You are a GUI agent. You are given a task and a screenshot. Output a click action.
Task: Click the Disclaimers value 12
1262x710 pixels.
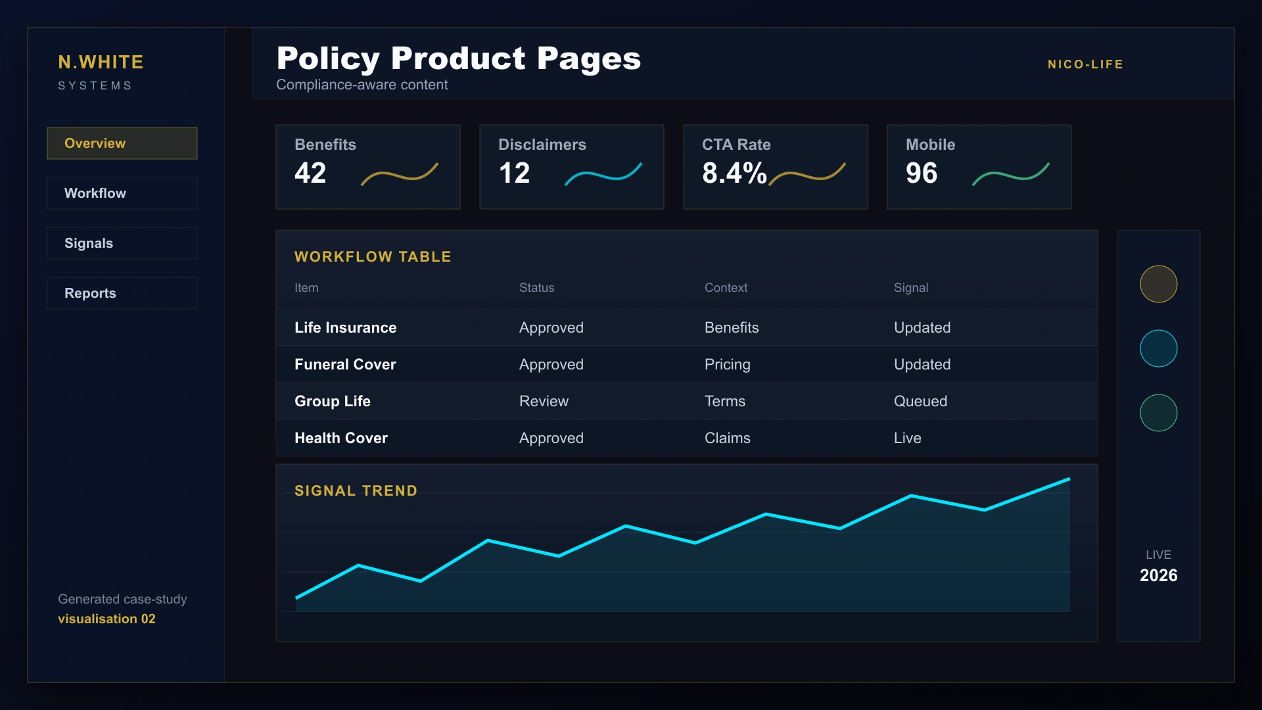[514, 173]
